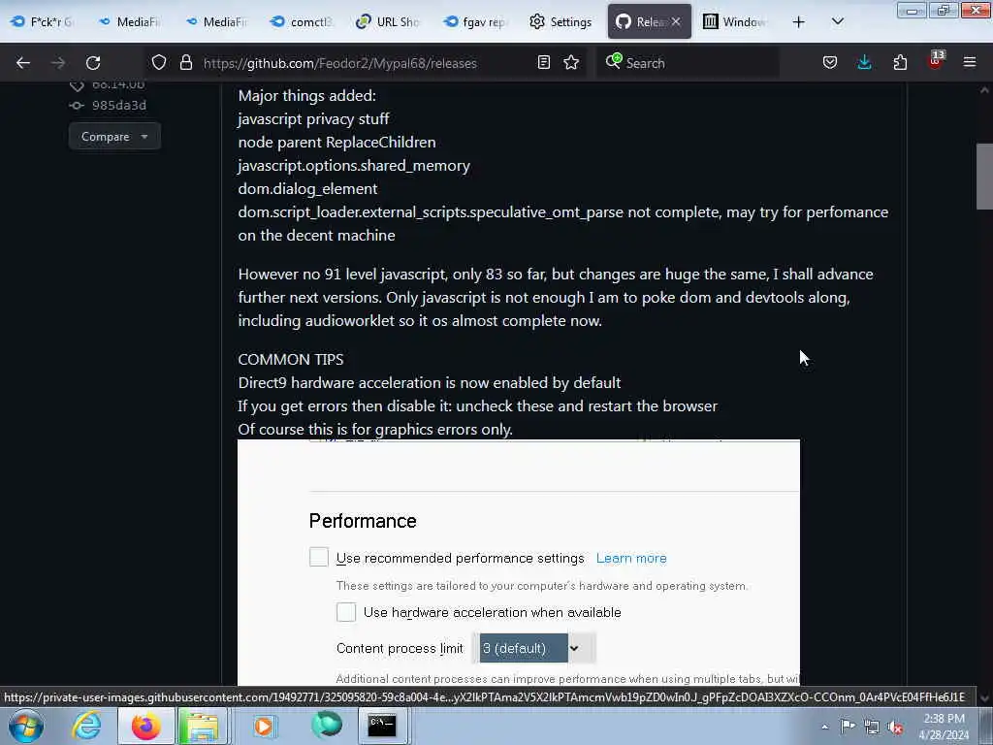This screenshot has width=993, height=745.
Task: Open media player taskbar icon
Action: pyautogui.click(x=264, y=726)
